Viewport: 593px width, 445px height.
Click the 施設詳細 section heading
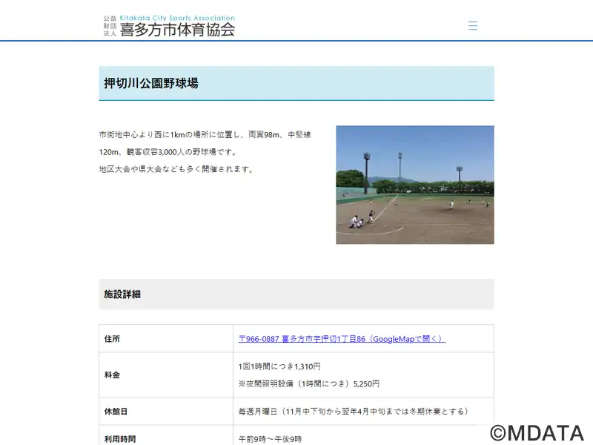coord(122,294)
